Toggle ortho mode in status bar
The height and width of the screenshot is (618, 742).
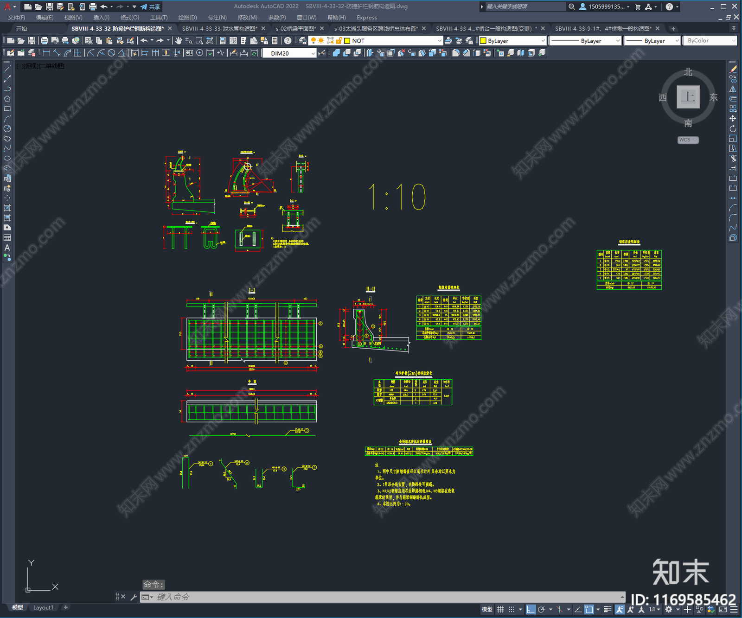[531, 609]
